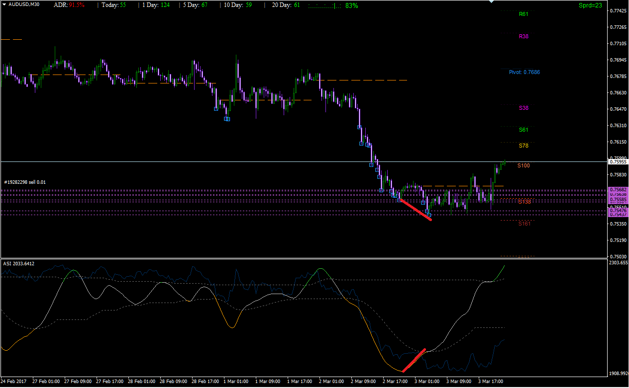Click the #19282298 sell 0.01 order label
The width and height of the screenshot is (629, 388).
[x=25, y=182]
